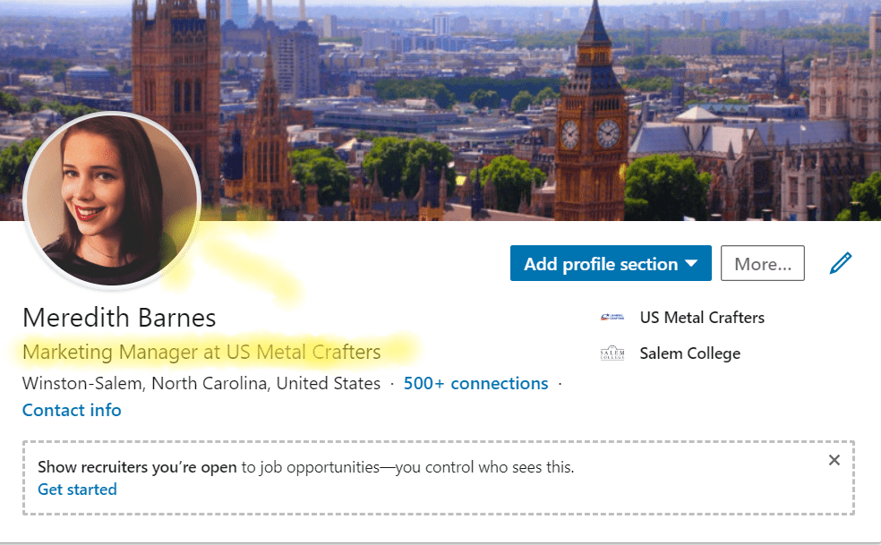This screenshot has height=545, width=881.
Task: View 500+ connections
Action: tap(475, 383)
